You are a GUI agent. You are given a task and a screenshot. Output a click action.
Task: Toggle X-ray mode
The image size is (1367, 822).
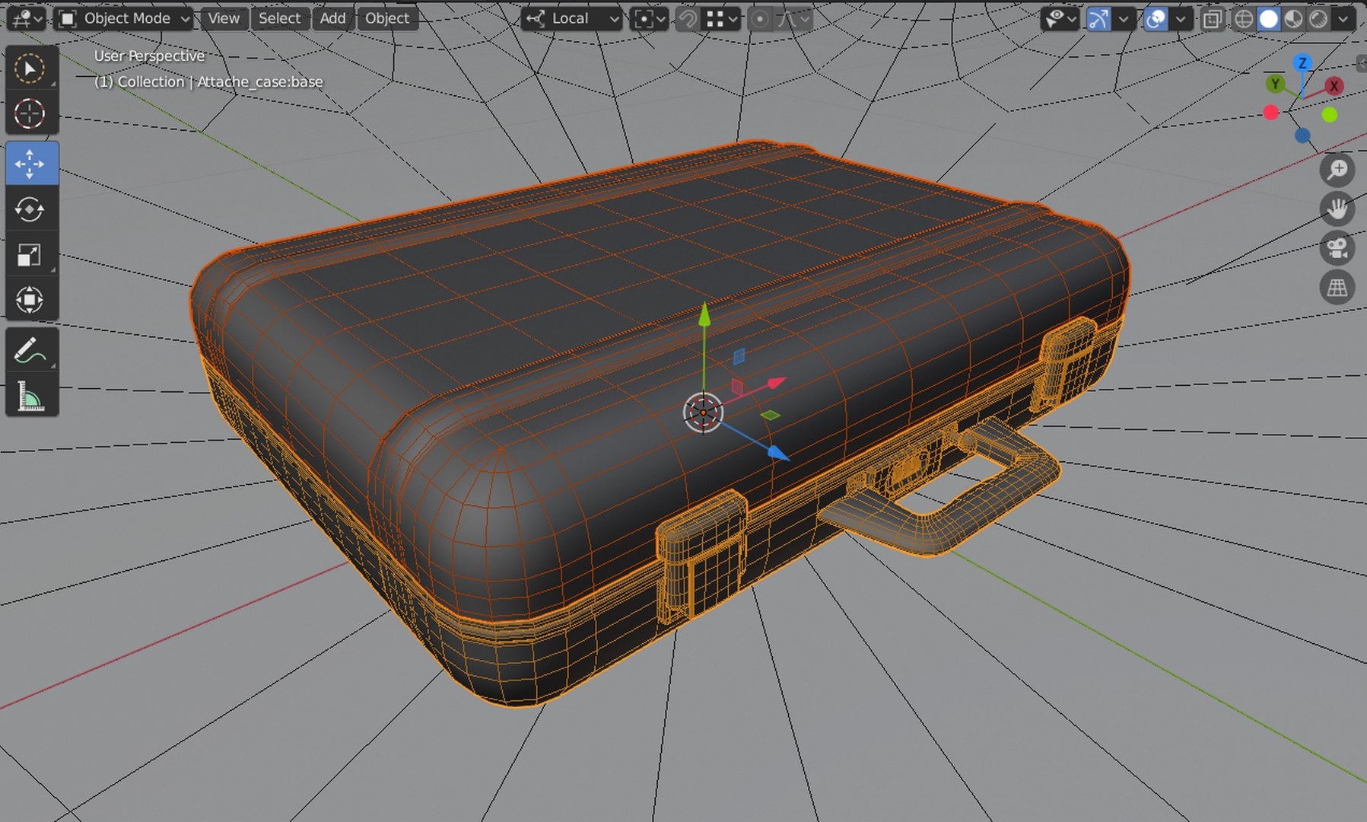(1213, 19)
